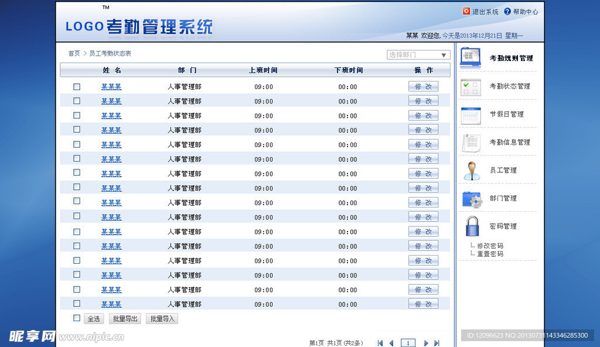The image size is (600, 347).
Task: Open 修改密码 submenu item
Action: [x=490, y=246]
